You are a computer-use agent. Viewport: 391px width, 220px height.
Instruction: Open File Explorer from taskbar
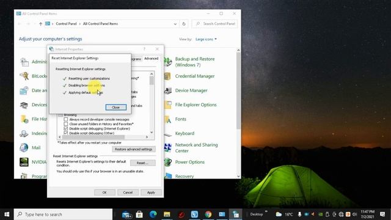point(167,215)
